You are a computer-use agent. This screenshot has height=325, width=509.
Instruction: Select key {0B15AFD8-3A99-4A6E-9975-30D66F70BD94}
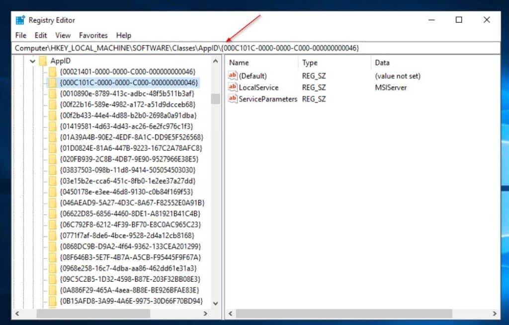[x=131, y=301]
